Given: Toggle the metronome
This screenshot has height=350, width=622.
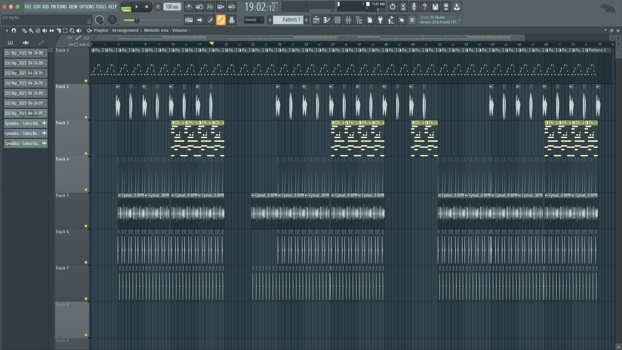Looking at the screenshot, I should pos(189,6).
